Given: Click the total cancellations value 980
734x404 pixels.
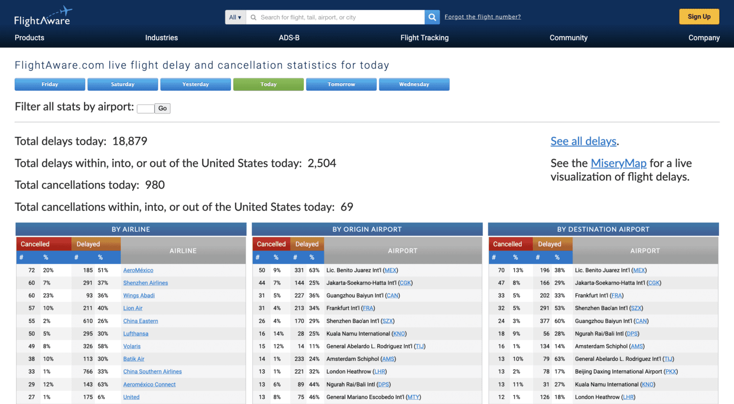Looking at the screenshot, I should (x=155, y=185).
